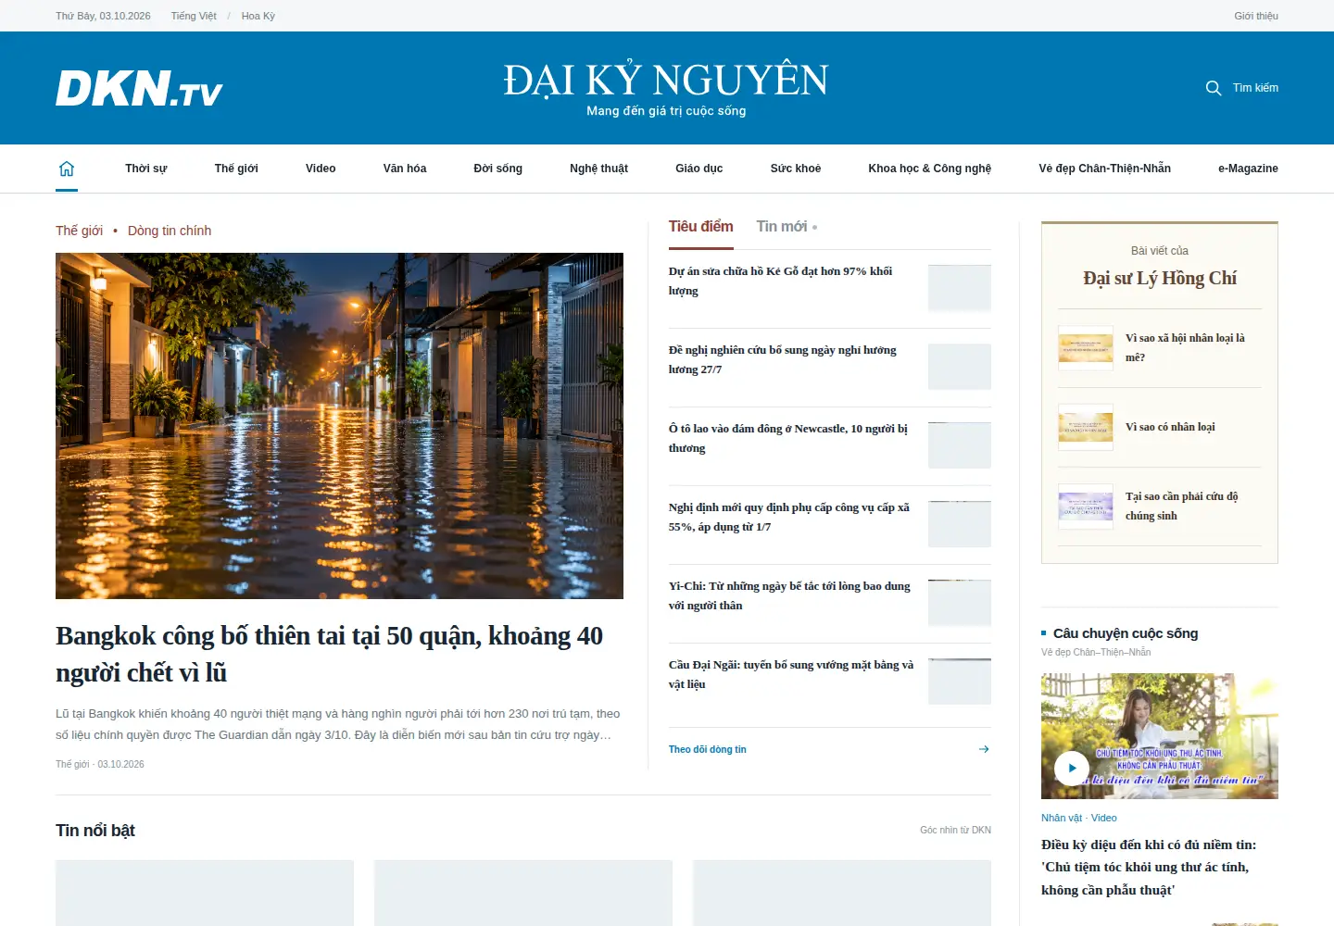Open Vì sao xã hội nhân loại là mê
This screenshot has height=926, width=1334.
coord(1185,347)
